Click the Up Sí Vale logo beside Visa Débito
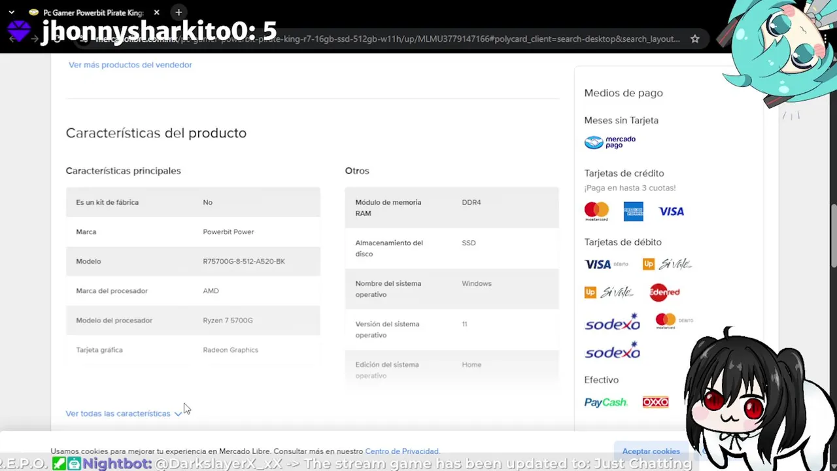The width and height of the screenshot is (837, 471). point(667,264)
